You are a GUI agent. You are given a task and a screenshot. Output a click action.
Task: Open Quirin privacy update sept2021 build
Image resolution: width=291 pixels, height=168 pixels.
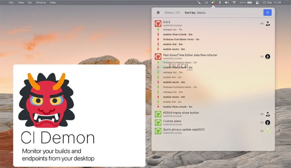[x=184, y=129]
